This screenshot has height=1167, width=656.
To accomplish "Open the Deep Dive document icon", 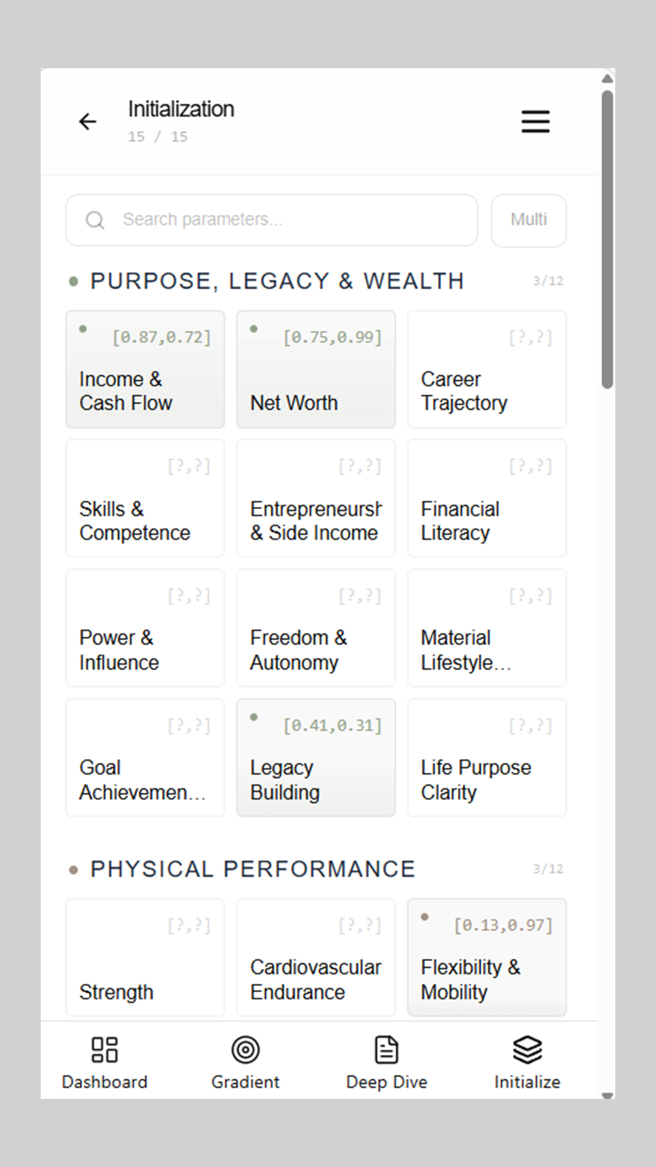I will point(386,1050).
